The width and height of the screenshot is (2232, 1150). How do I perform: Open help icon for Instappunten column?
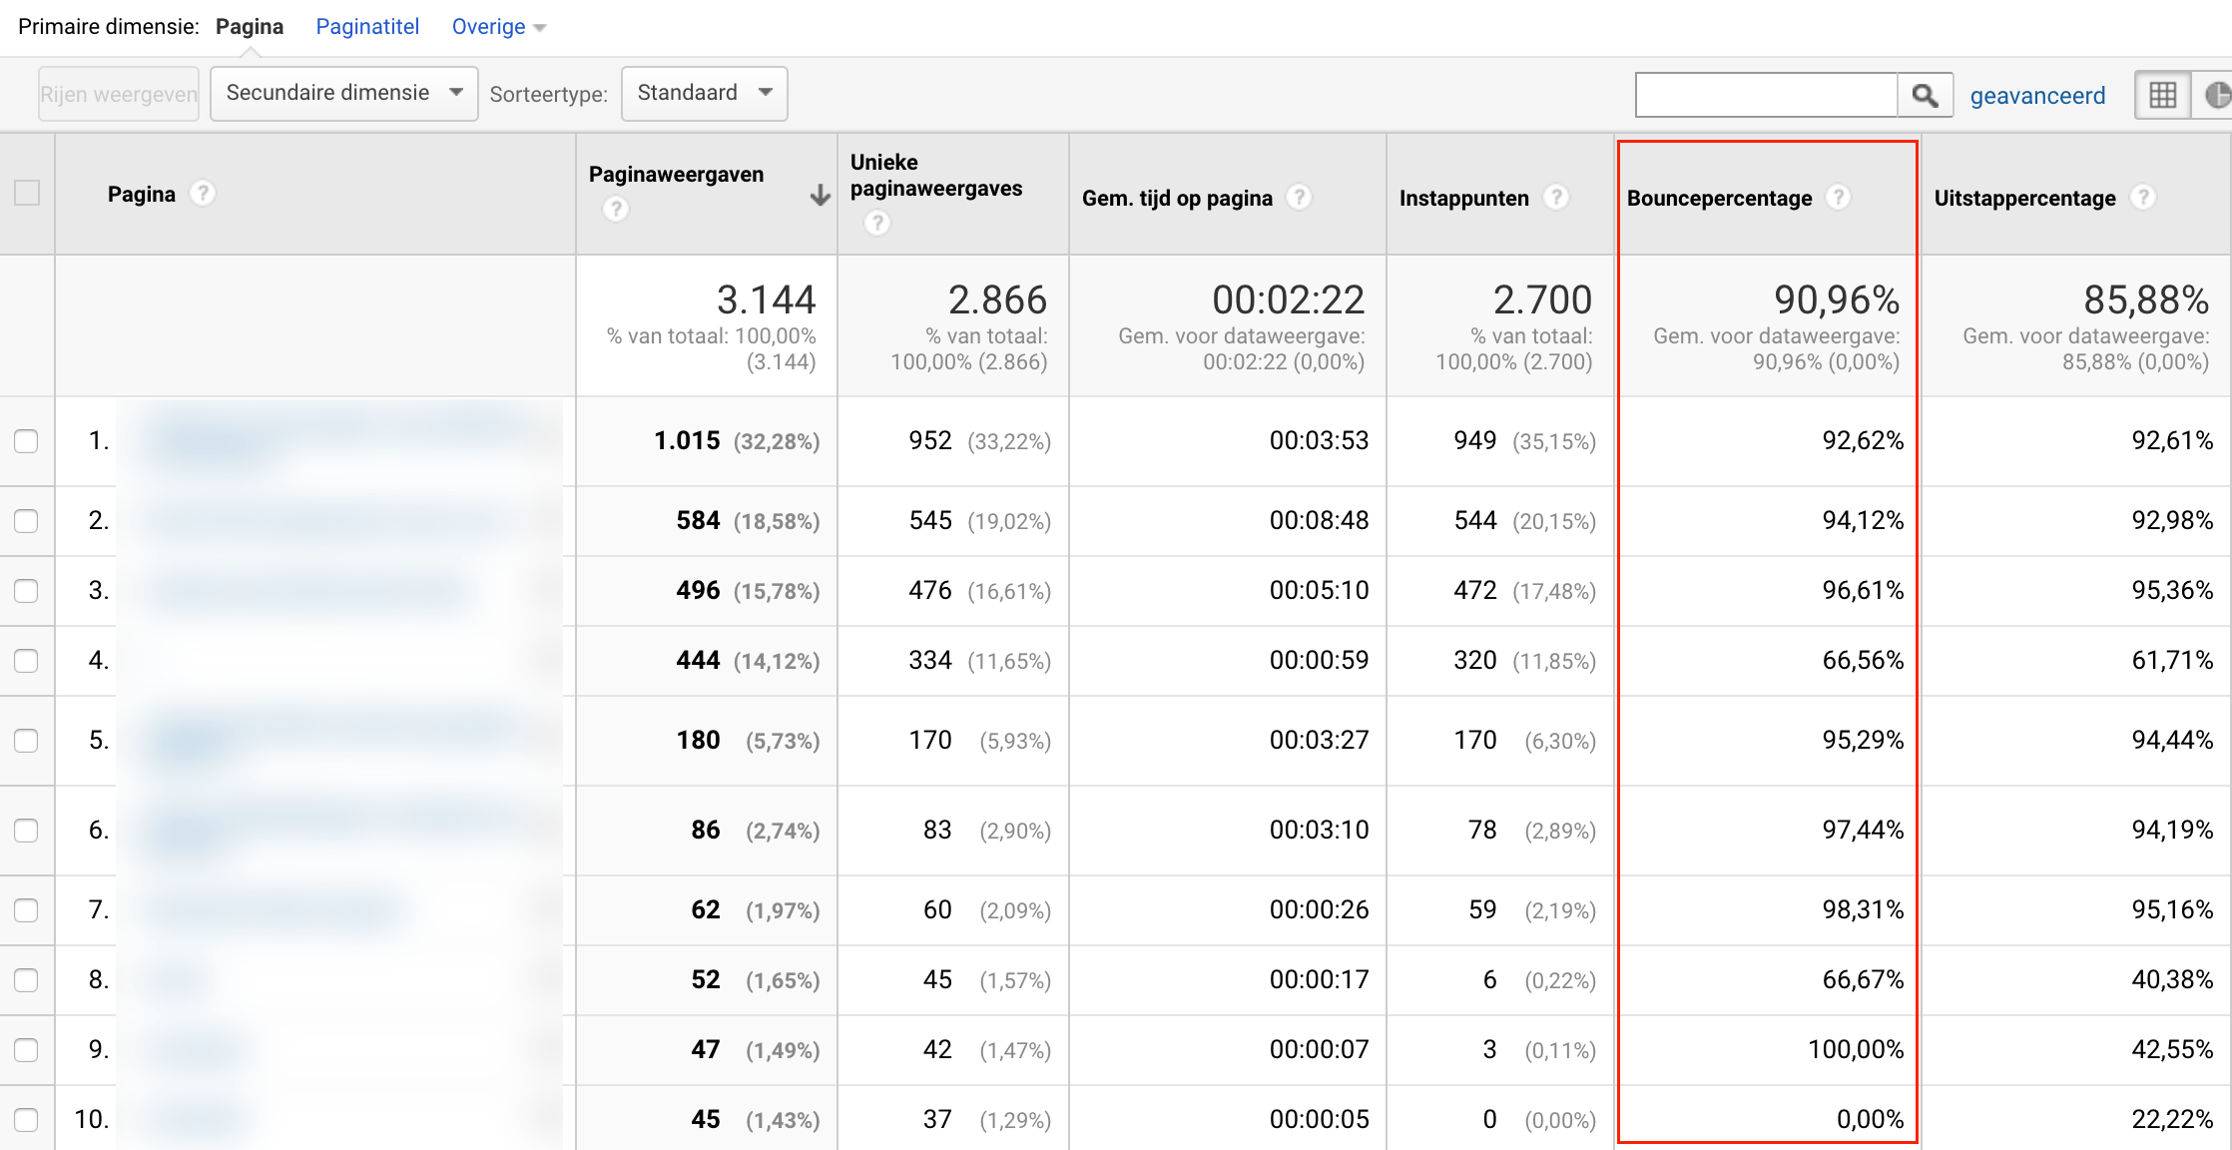[1555, 198]
